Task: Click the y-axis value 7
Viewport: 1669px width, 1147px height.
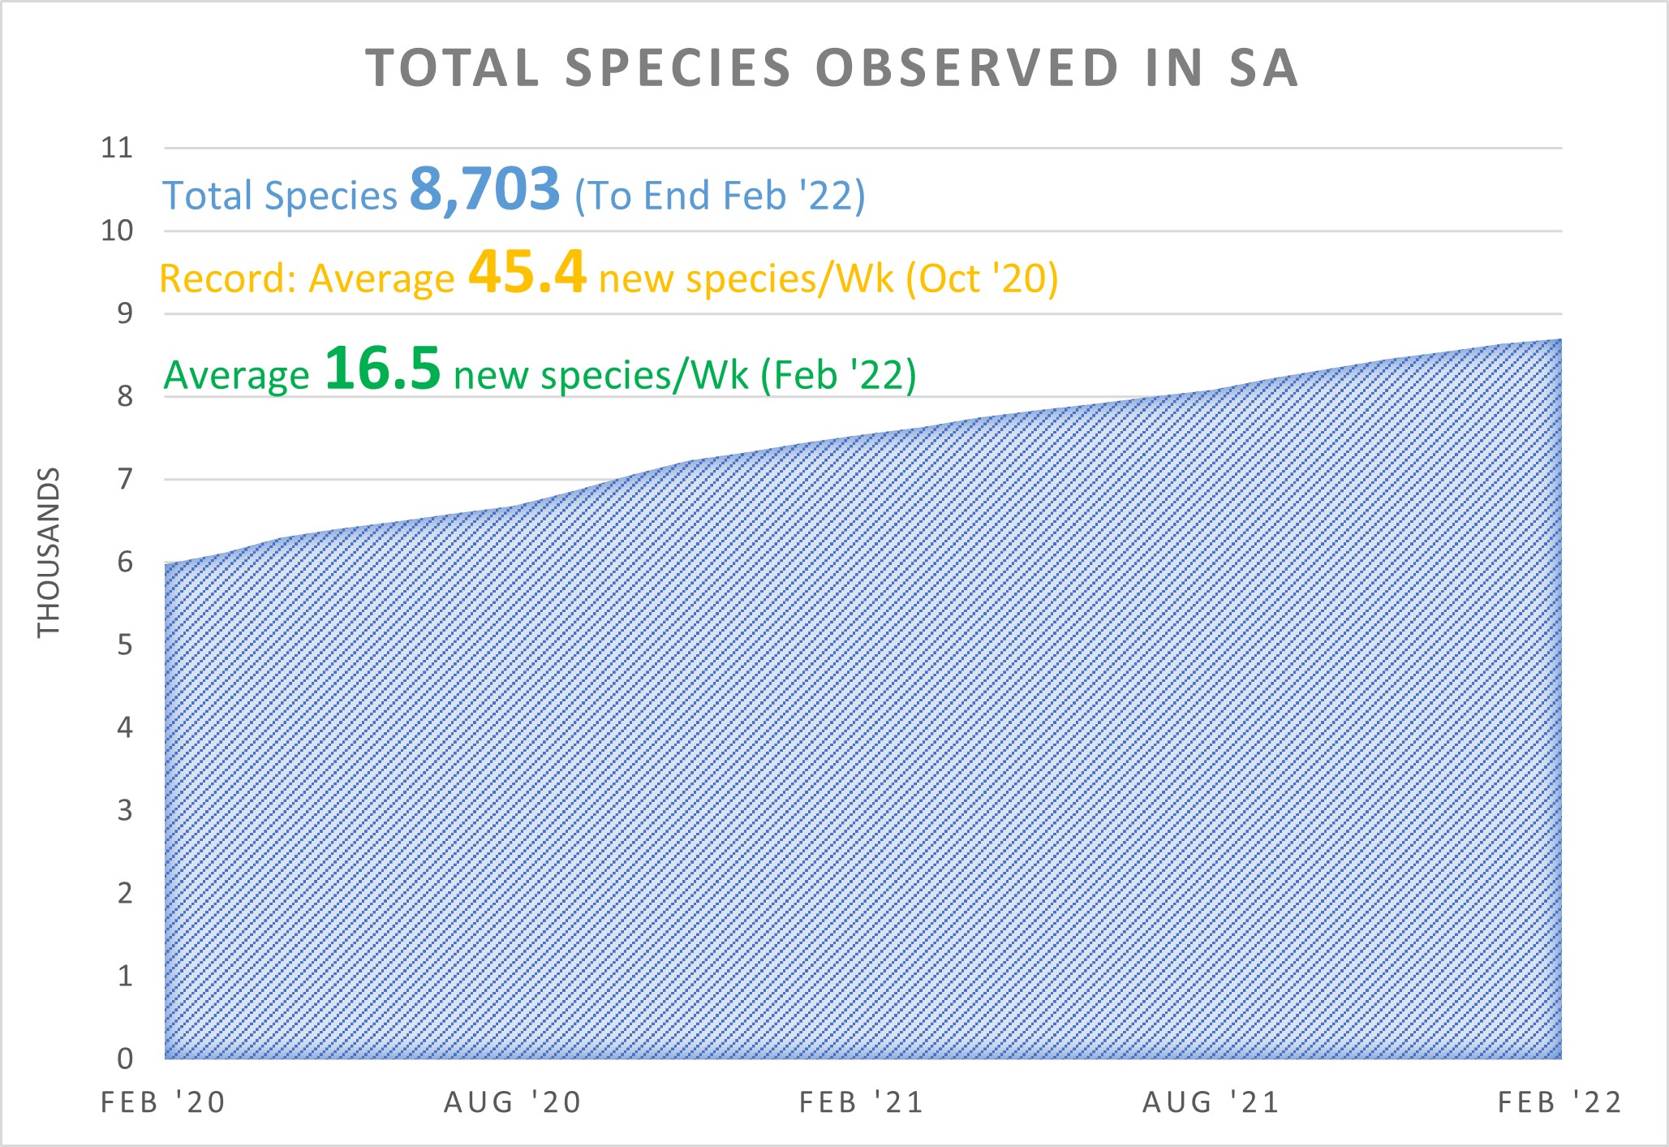Action: tap(124, 479)
